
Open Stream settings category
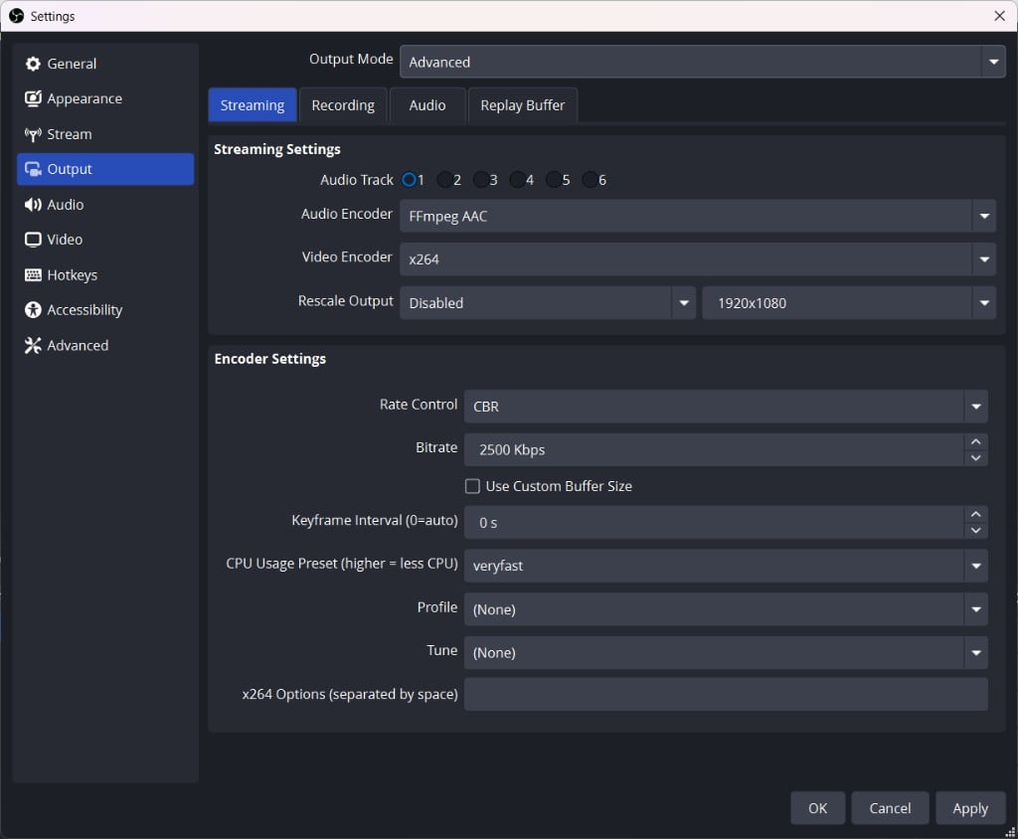coord(105,134)
